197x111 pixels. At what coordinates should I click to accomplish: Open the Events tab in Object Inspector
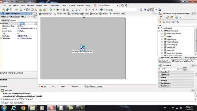pyautogui.click(x=13, y=21)
